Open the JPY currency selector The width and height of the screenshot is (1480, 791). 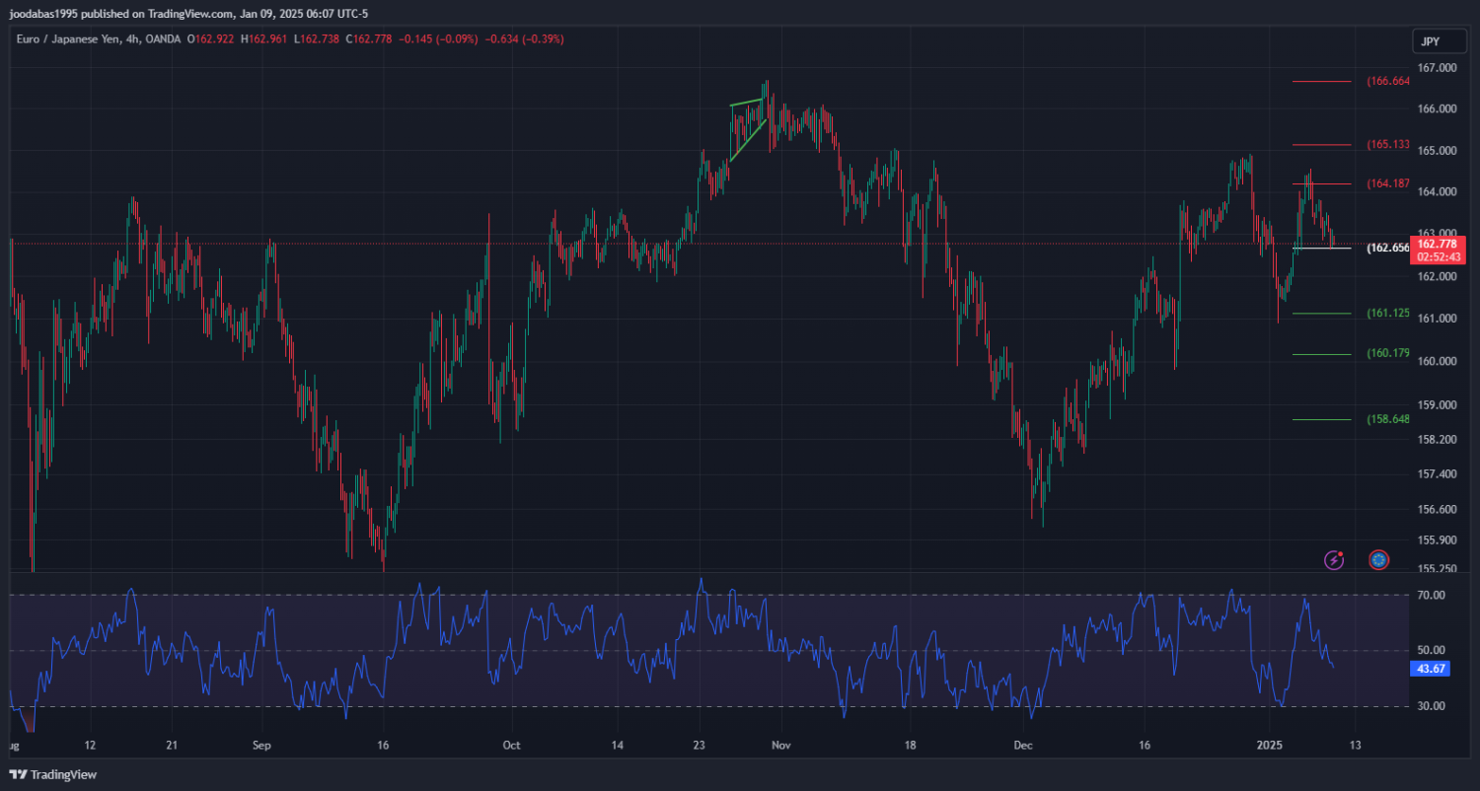pos(1429,41)
